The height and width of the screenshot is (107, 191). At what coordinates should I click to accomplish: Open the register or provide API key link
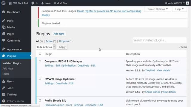pyautogui.click(x=92, y=13)
